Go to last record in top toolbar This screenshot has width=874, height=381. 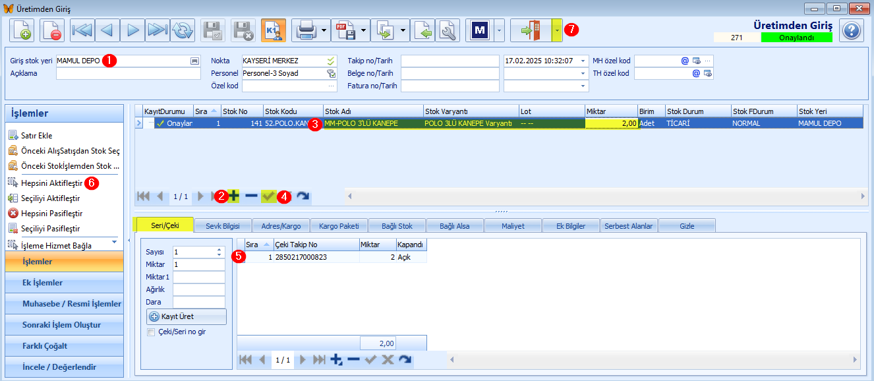click(x=157, y=30)
